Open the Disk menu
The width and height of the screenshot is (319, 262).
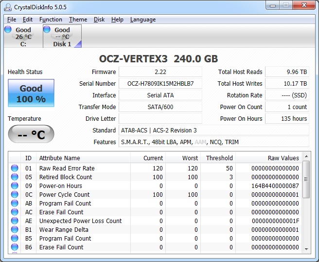(99, 19)
